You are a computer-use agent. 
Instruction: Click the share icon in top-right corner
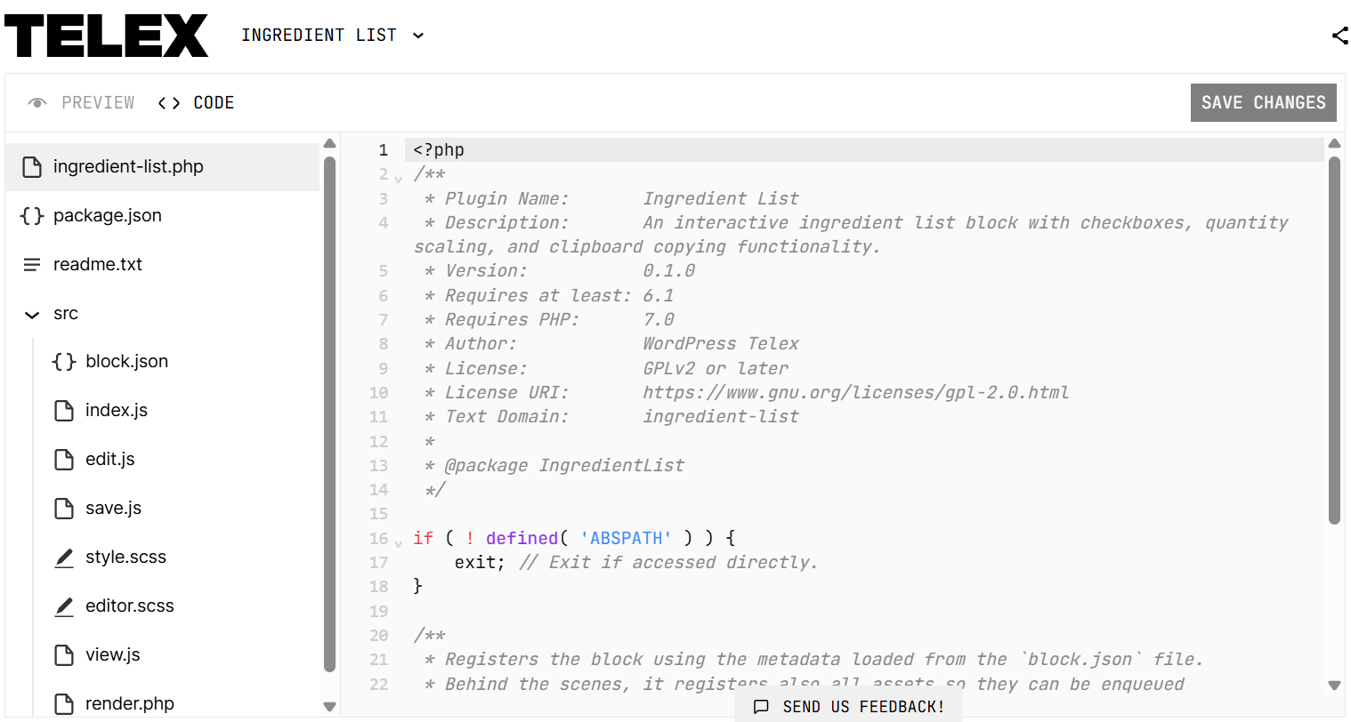click(x=1339, y=36)
